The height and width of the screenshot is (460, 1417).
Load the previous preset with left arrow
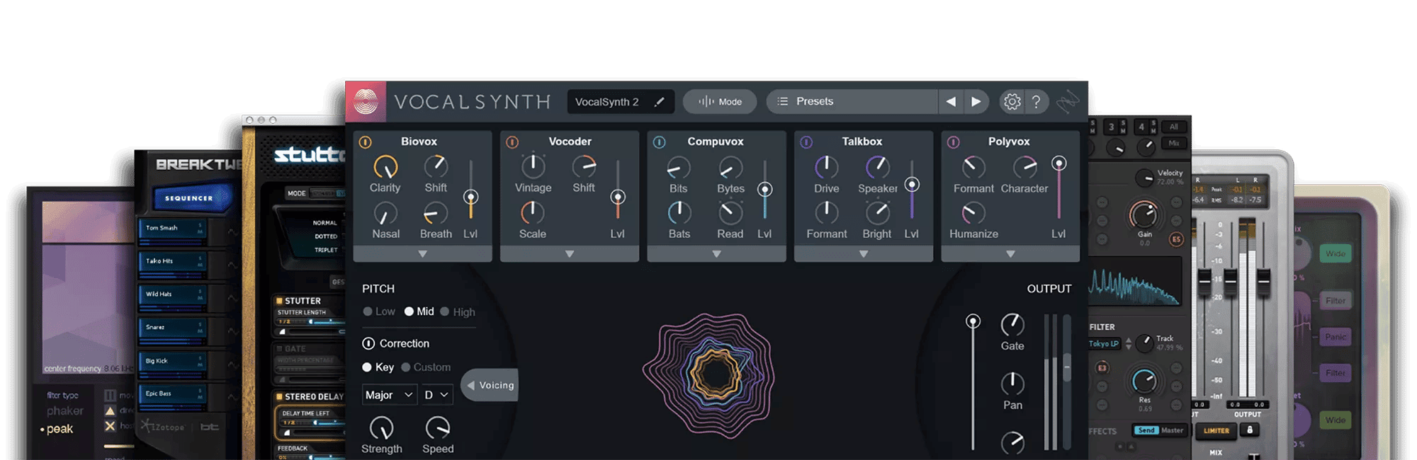point(951,102)
